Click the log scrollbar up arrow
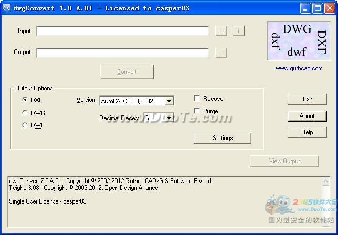 [325, 181]
